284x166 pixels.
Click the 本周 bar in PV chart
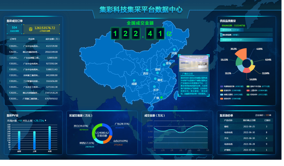tap(49, 138)
